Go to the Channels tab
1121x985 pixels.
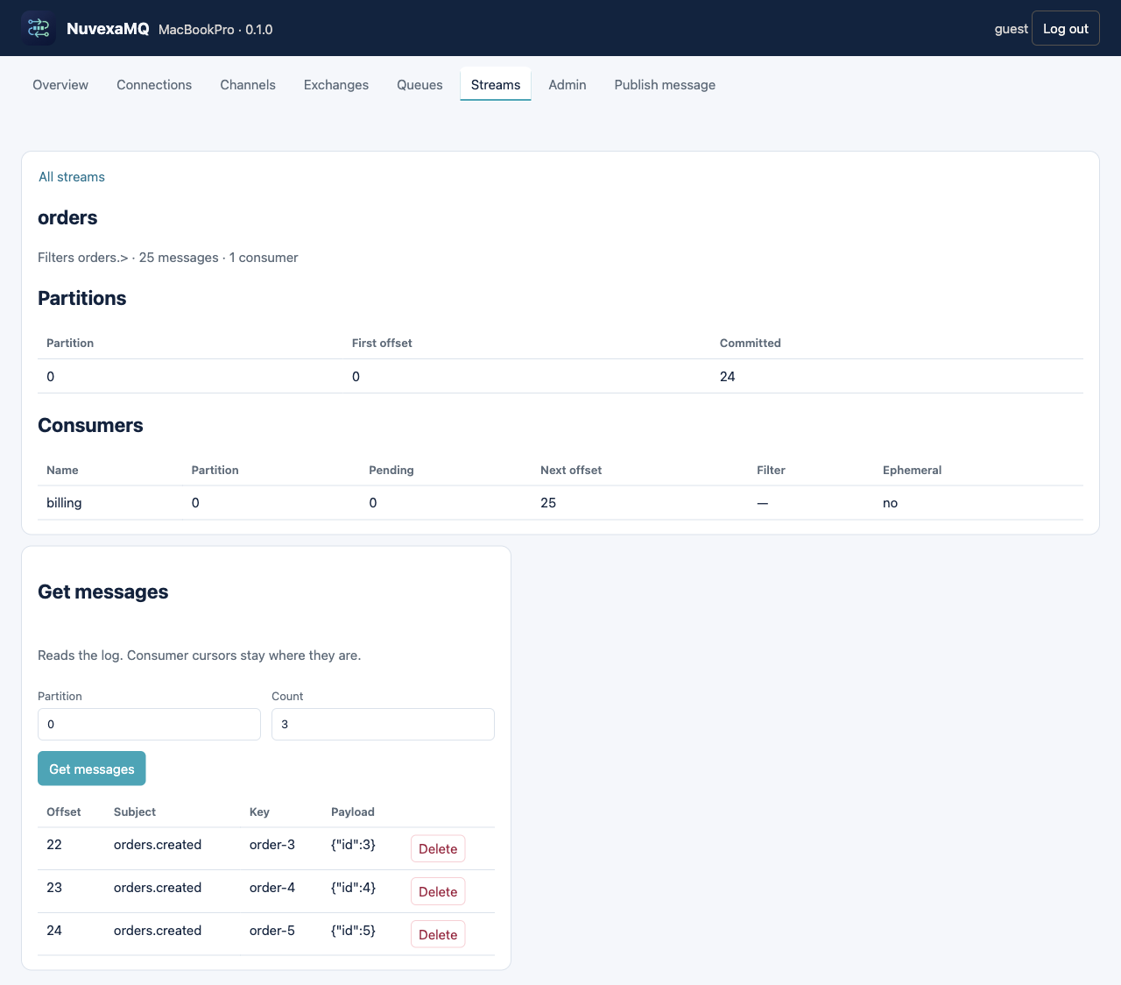[248, 85]
